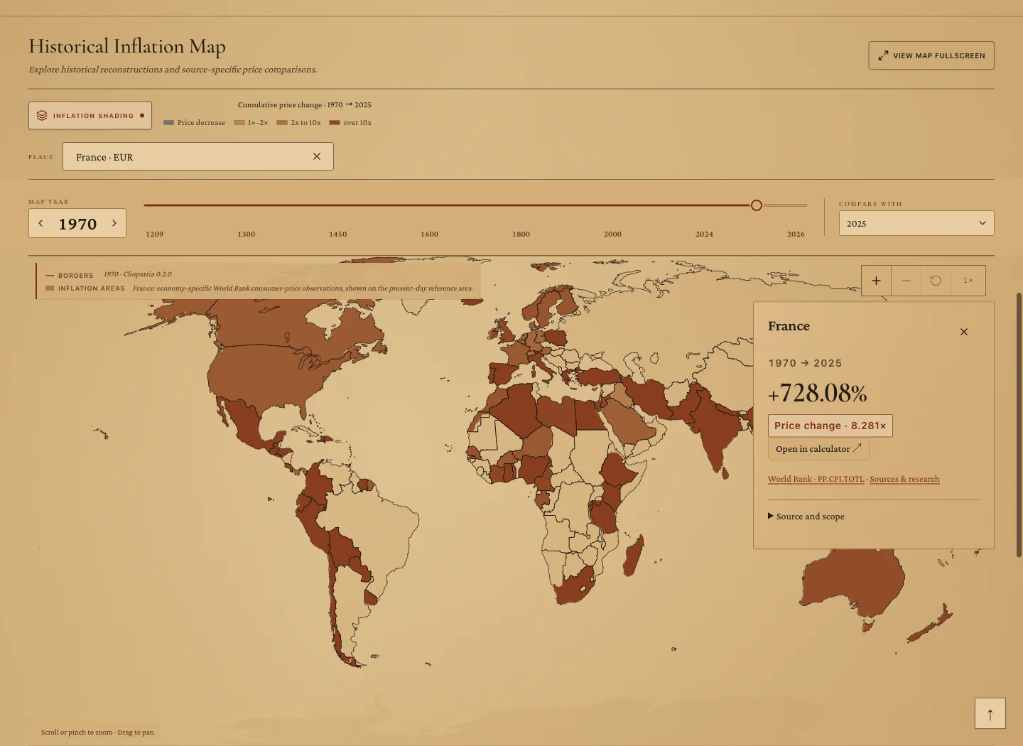Click the 2x to 10x legend swatch
Image resolution: width=1023 pixels, height=746 pixels.
click(281, 123)
